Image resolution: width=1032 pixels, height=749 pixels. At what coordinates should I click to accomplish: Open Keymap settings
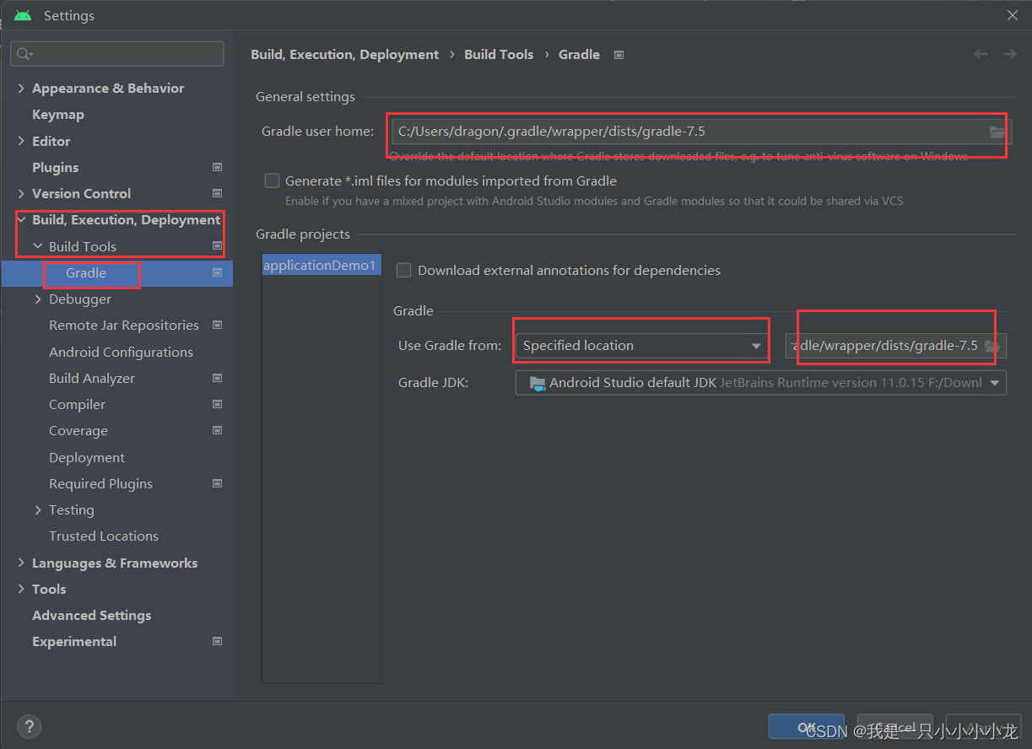(58, 114)
